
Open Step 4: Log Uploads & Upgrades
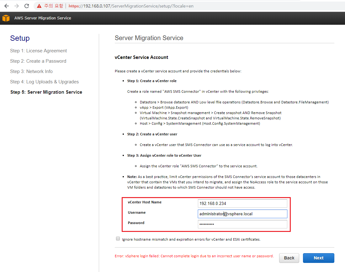pos(44,82)
